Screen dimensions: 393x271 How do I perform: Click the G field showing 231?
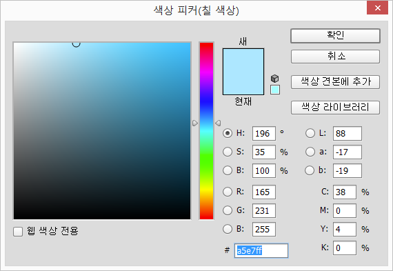tap(264, 210)
